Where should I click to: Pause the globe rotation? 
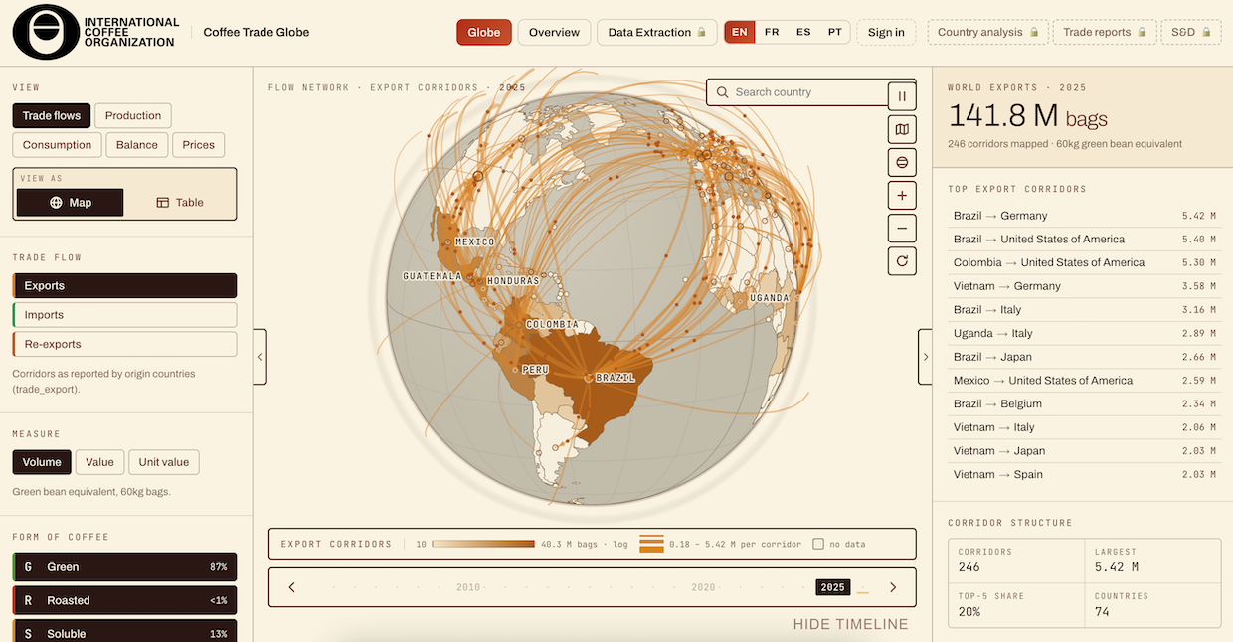click(902, 96)
